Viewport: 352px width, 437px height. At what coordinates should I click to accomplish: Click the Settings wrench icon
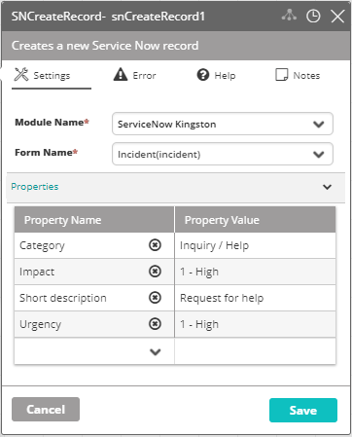click(21, 75)
